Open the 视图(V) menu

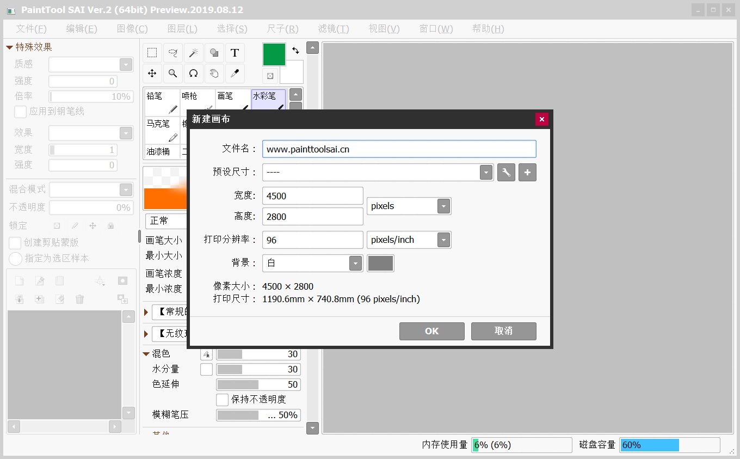point(384,29)
